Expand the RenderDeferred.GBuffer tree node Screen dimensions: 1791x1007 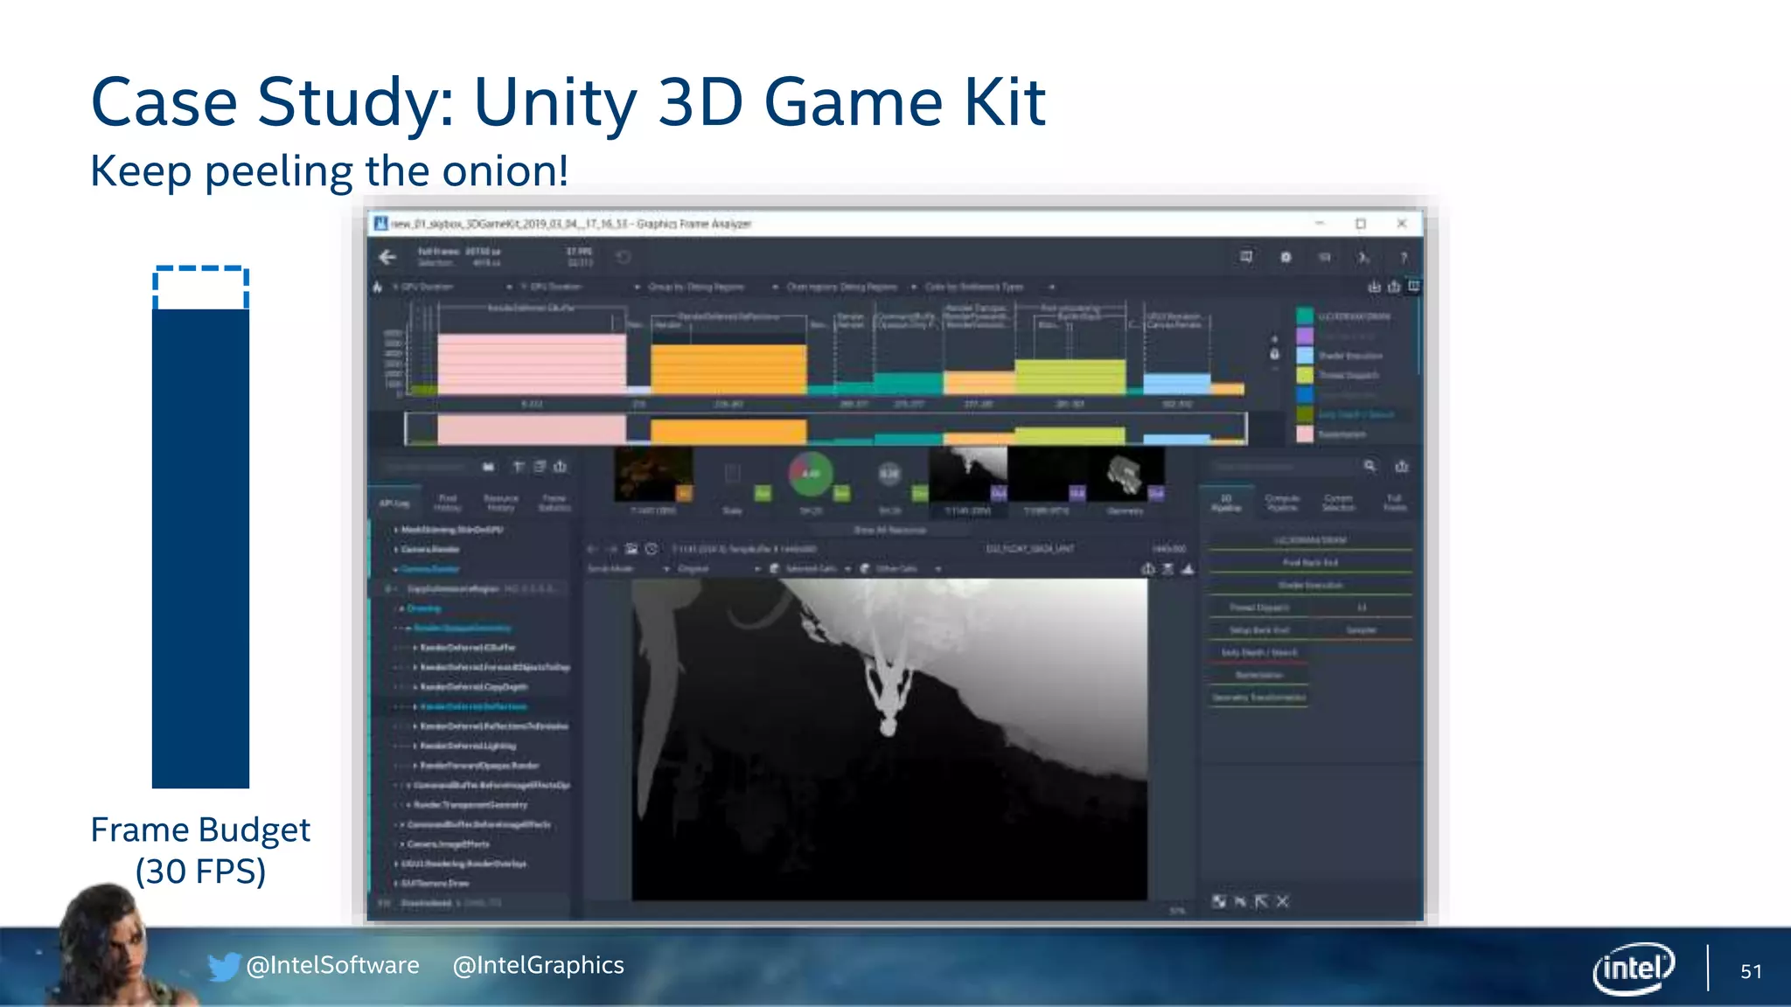point(415,648)
